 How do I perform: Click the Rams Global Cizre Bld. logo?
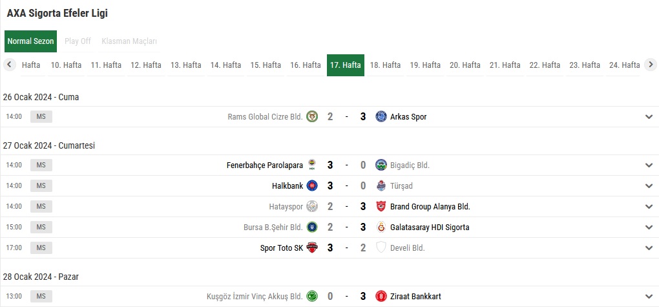coord(312,117)
